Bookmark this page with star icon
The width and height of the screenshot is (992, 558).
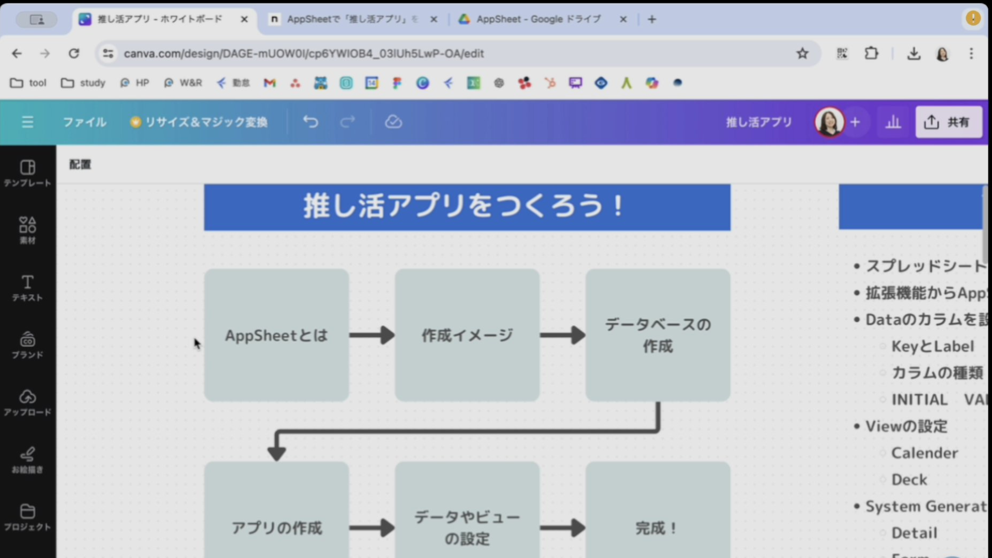(x=802, y=53)
